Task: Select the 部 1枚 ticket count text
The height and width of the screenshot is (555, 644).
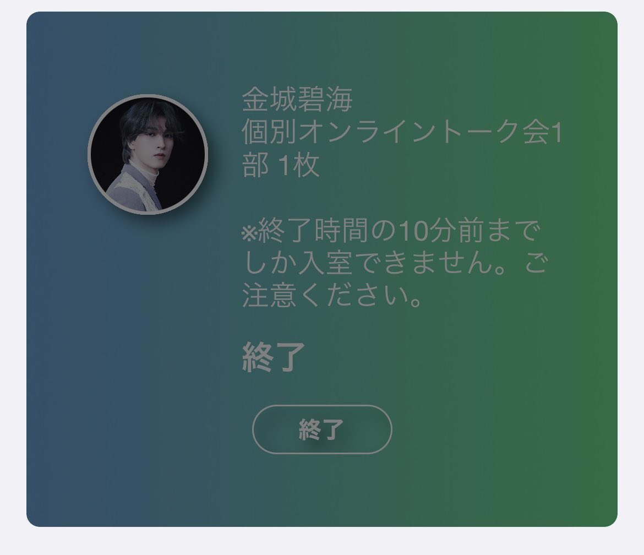Action: pos(281,165)
